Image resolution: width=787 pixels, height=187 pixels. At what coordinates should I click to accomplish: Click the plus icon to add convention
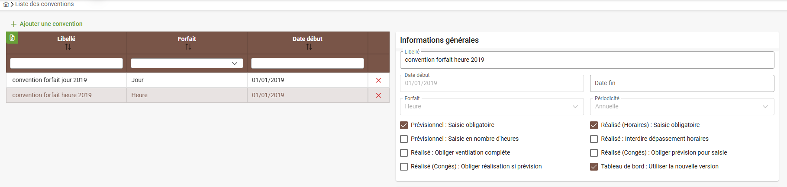pyautogui.click(x=13, y=24)
